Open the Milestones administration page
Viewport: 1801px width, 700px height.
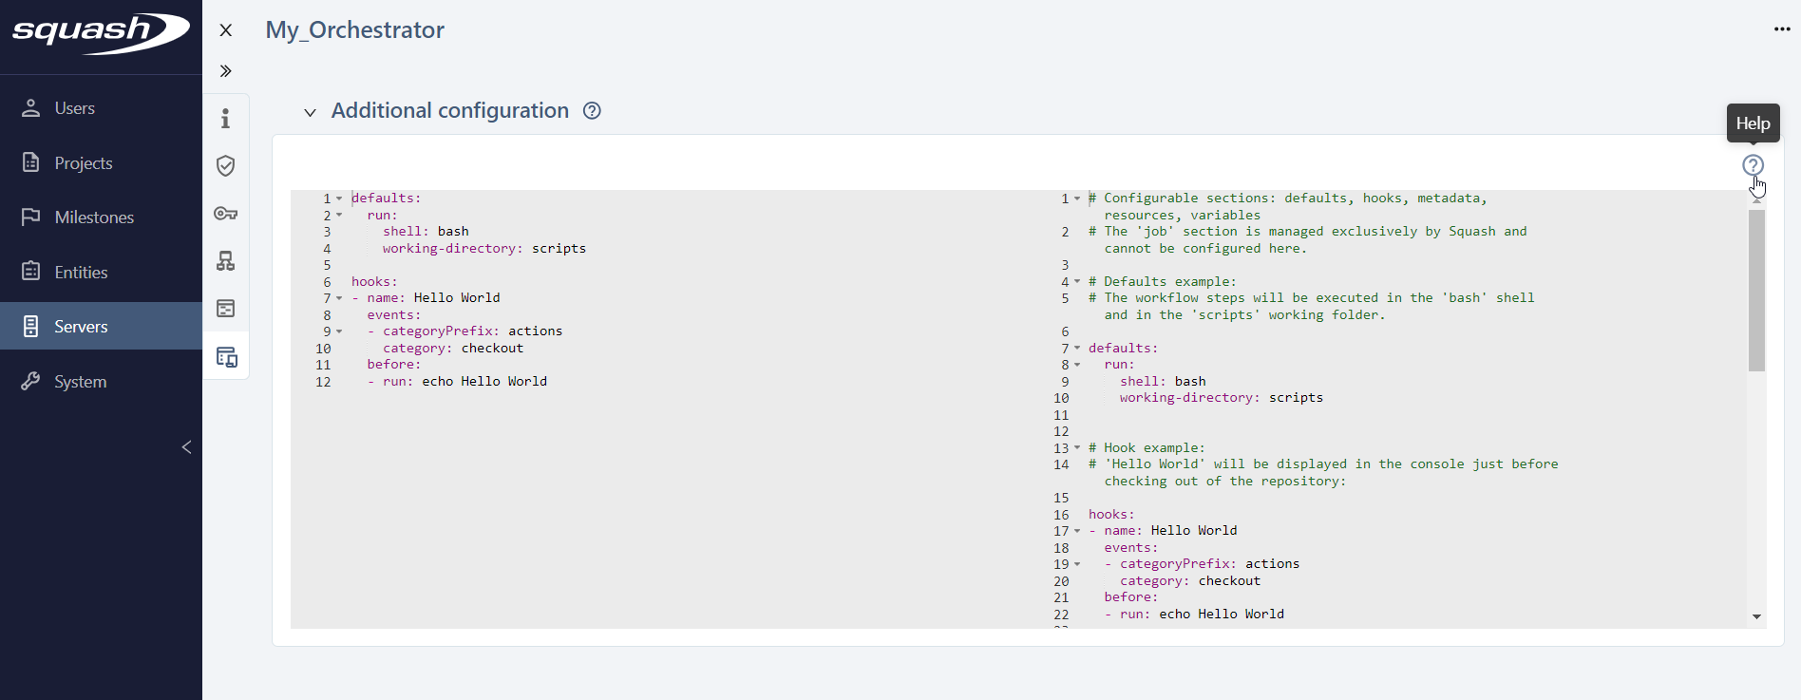pos(94,218)
